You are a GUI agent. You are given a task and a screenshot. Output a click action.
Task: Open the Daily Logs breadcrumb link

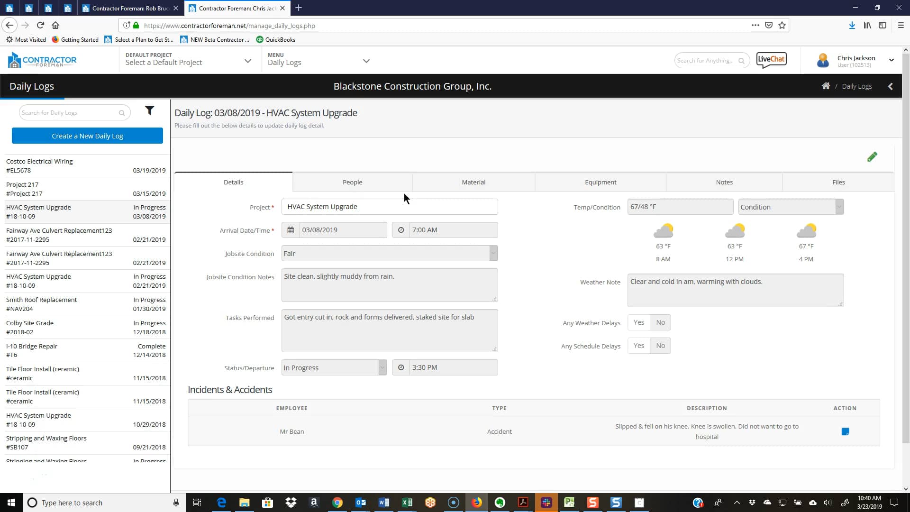(x=856, y=86)
